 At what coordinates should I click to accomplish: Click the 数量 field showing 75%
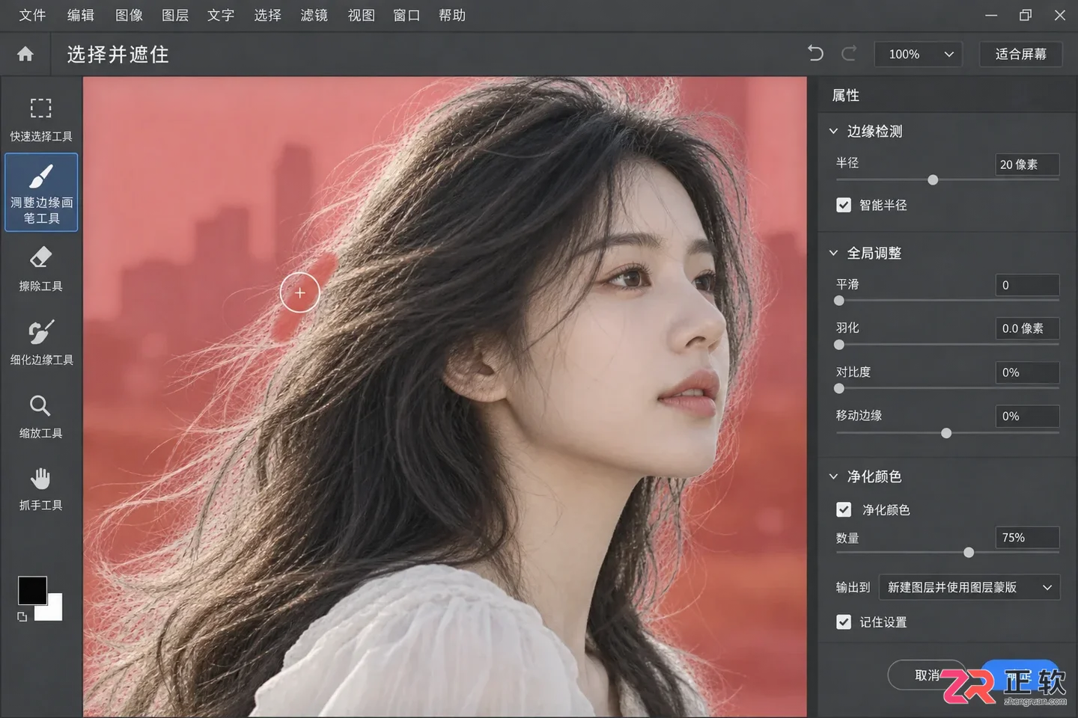click(1027, 538)
